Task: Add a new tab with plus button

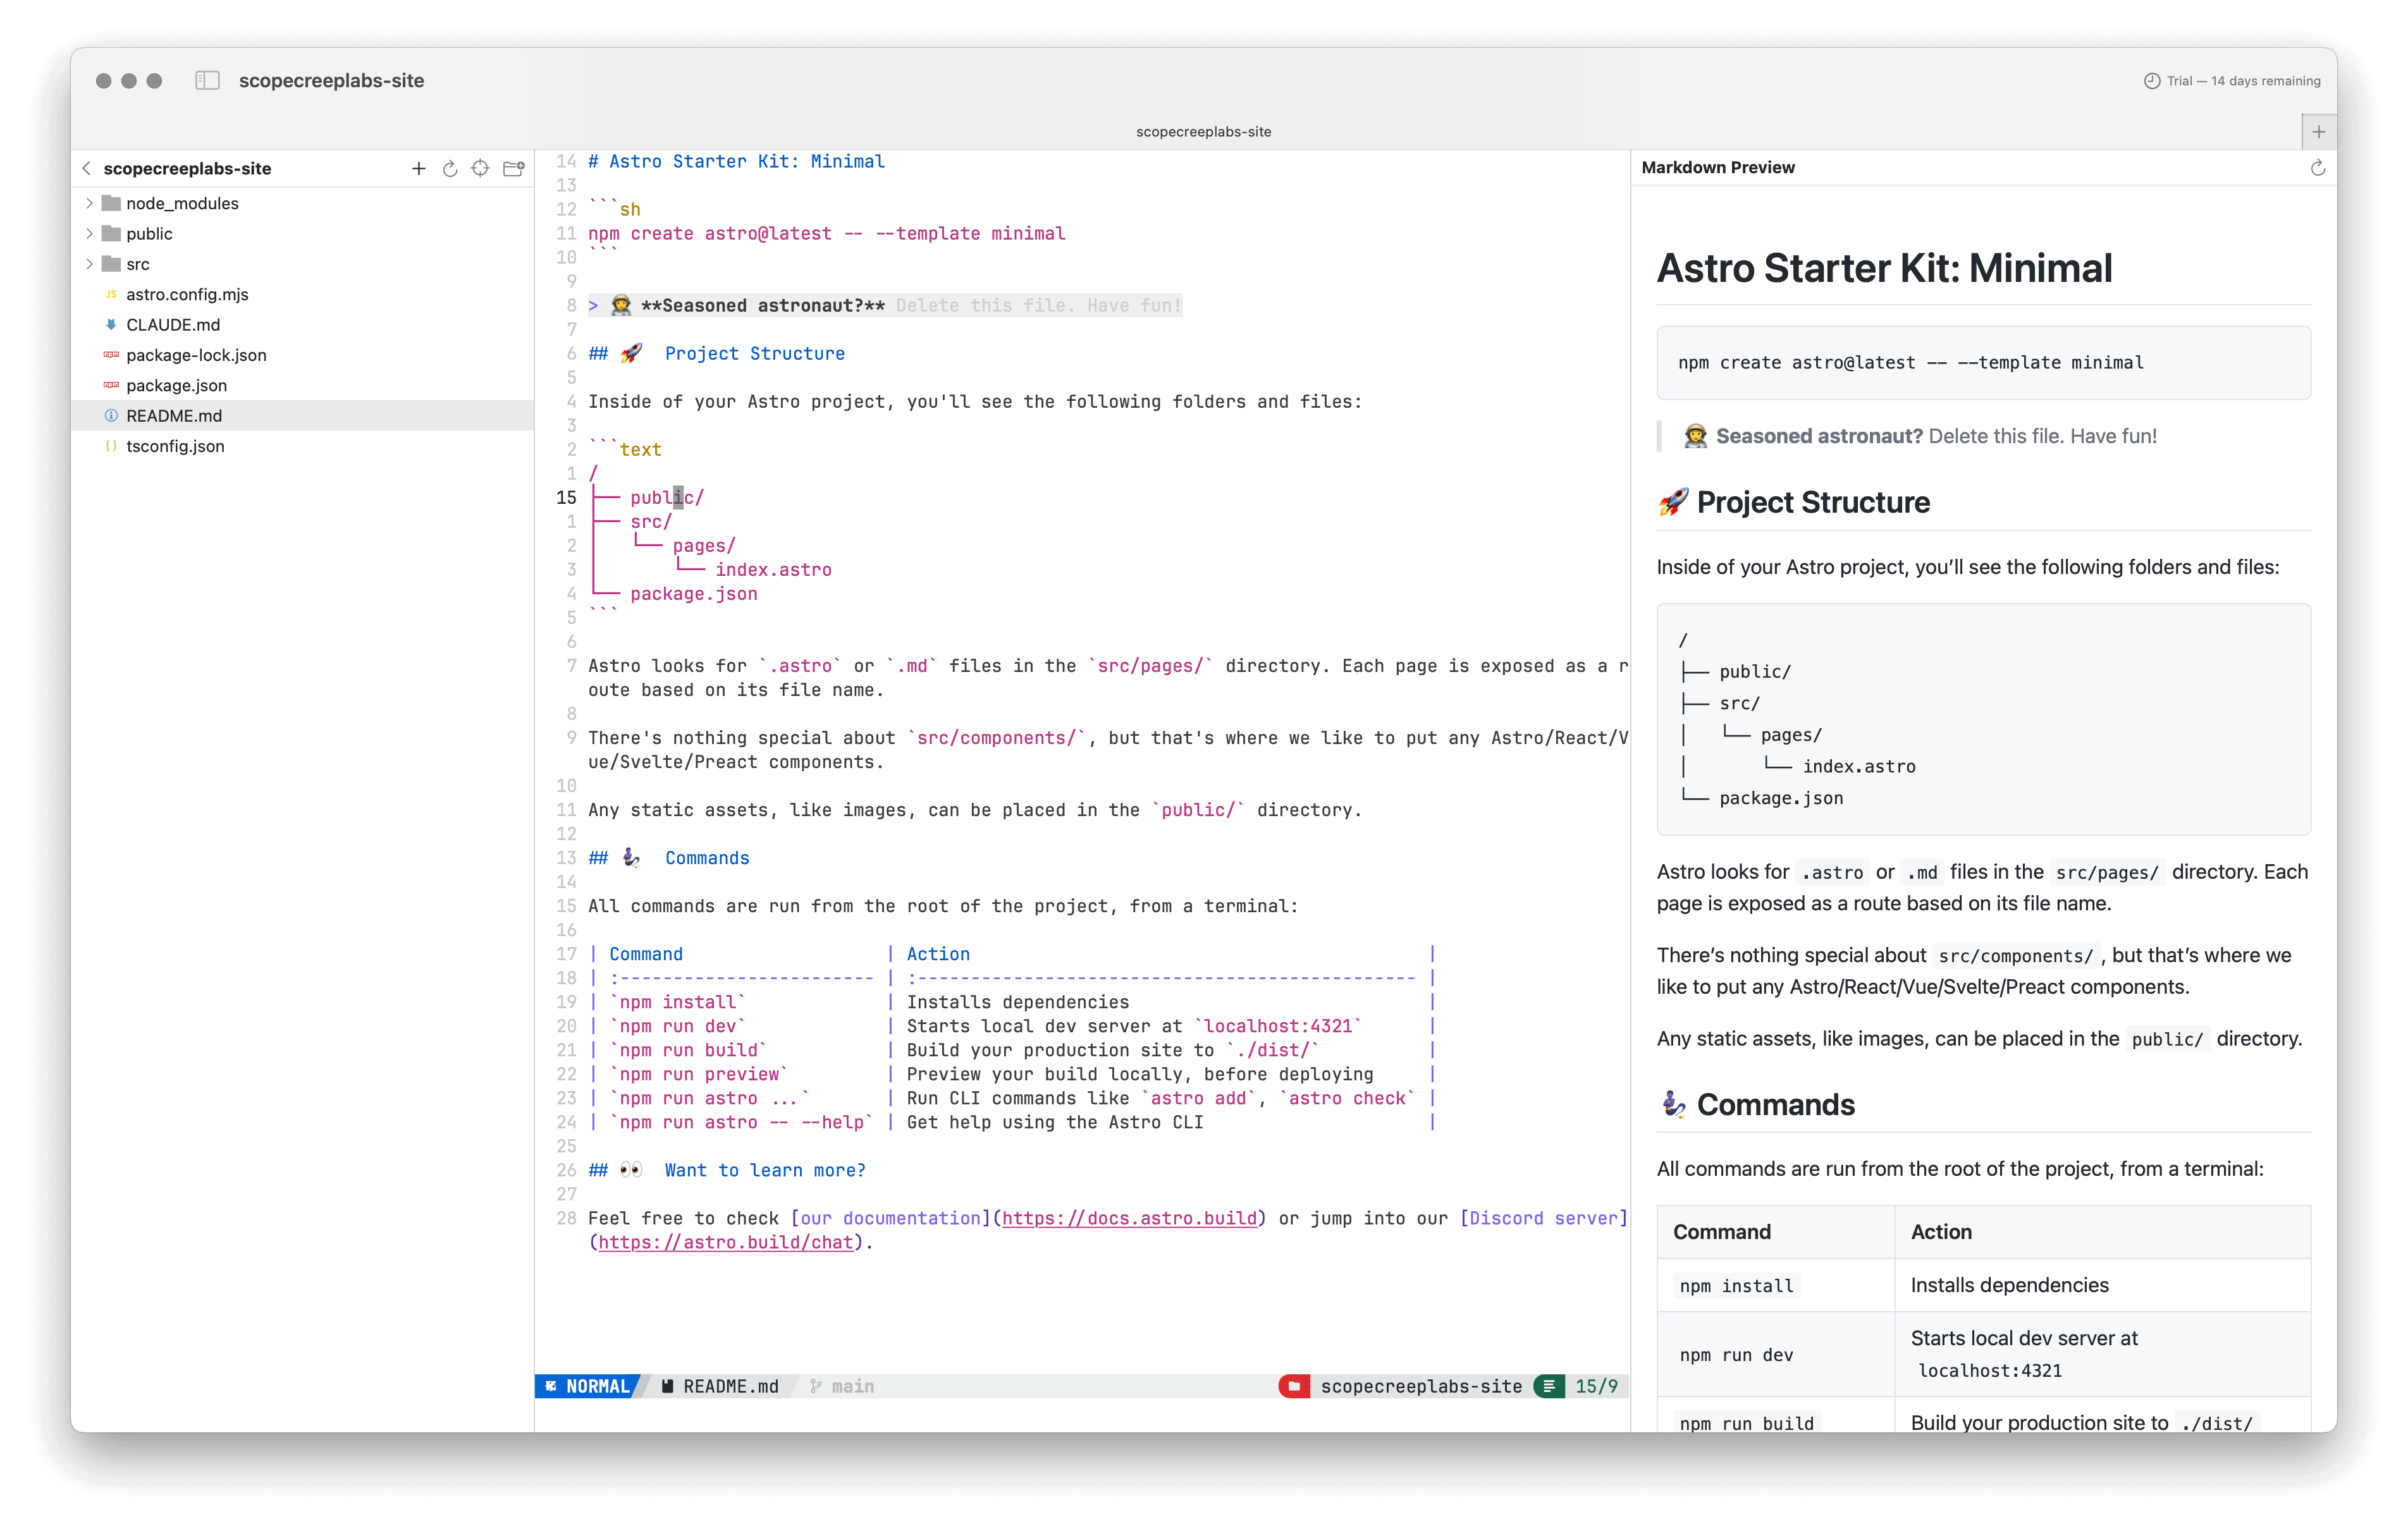Action: pos(2318,131)
